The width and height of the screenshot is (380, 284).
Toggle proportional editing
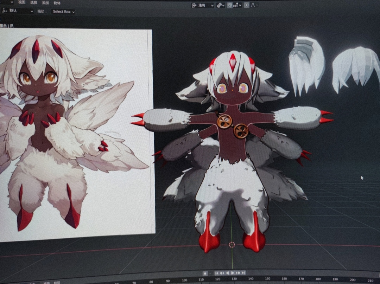tap(246, 5)
